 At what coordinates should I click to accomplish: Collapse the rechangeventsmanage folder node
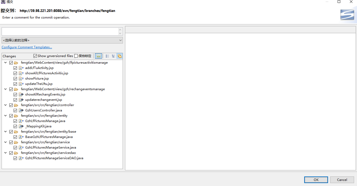6,89
